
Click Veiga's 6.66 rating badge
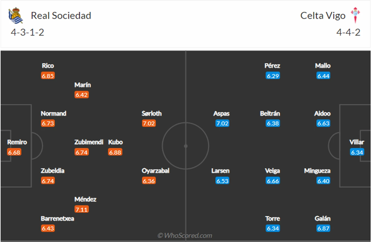pos(273,181)
